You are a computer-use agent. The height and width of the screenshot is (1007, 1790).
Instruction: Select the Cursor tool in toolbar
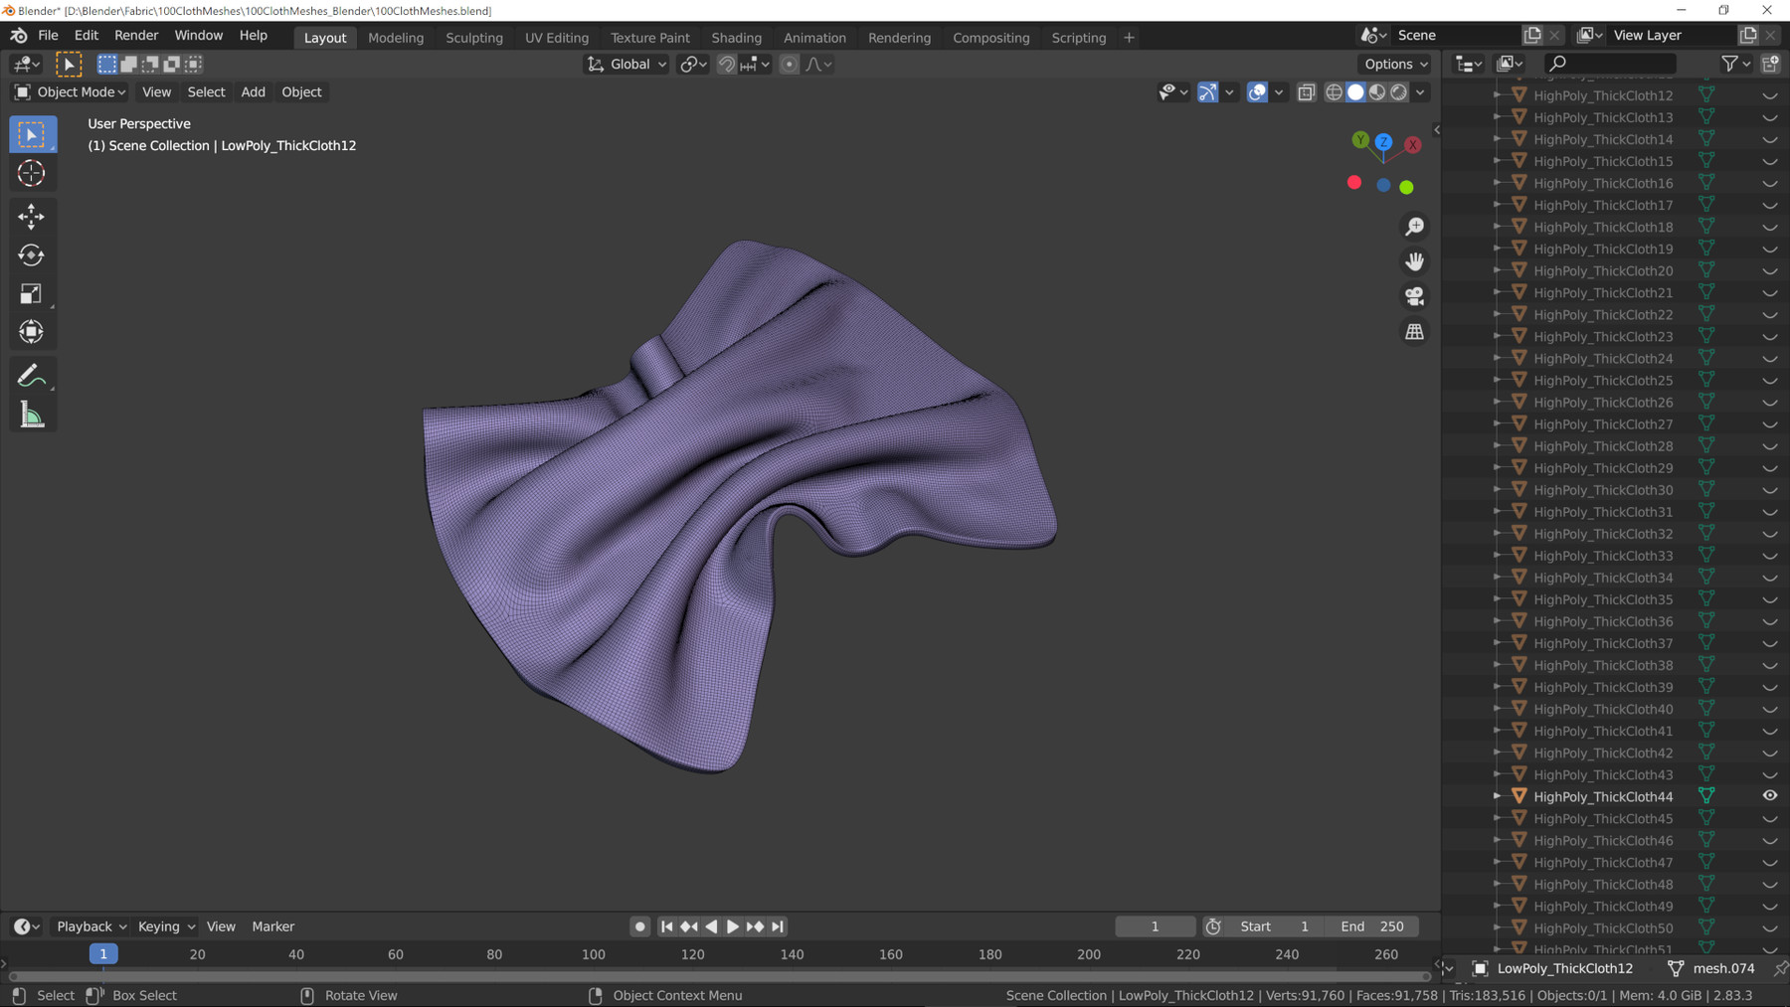tap(32, 173)
